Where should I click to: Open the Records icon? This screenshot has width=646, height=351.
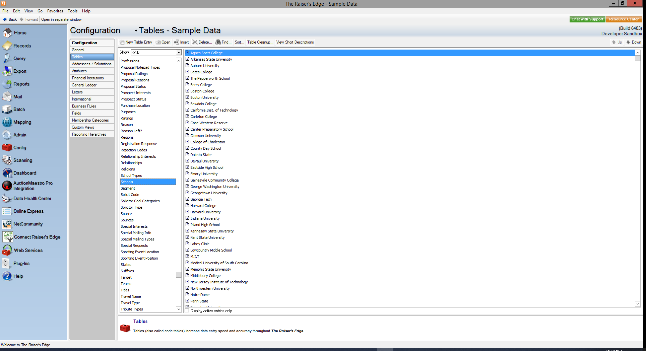[7, 46]
